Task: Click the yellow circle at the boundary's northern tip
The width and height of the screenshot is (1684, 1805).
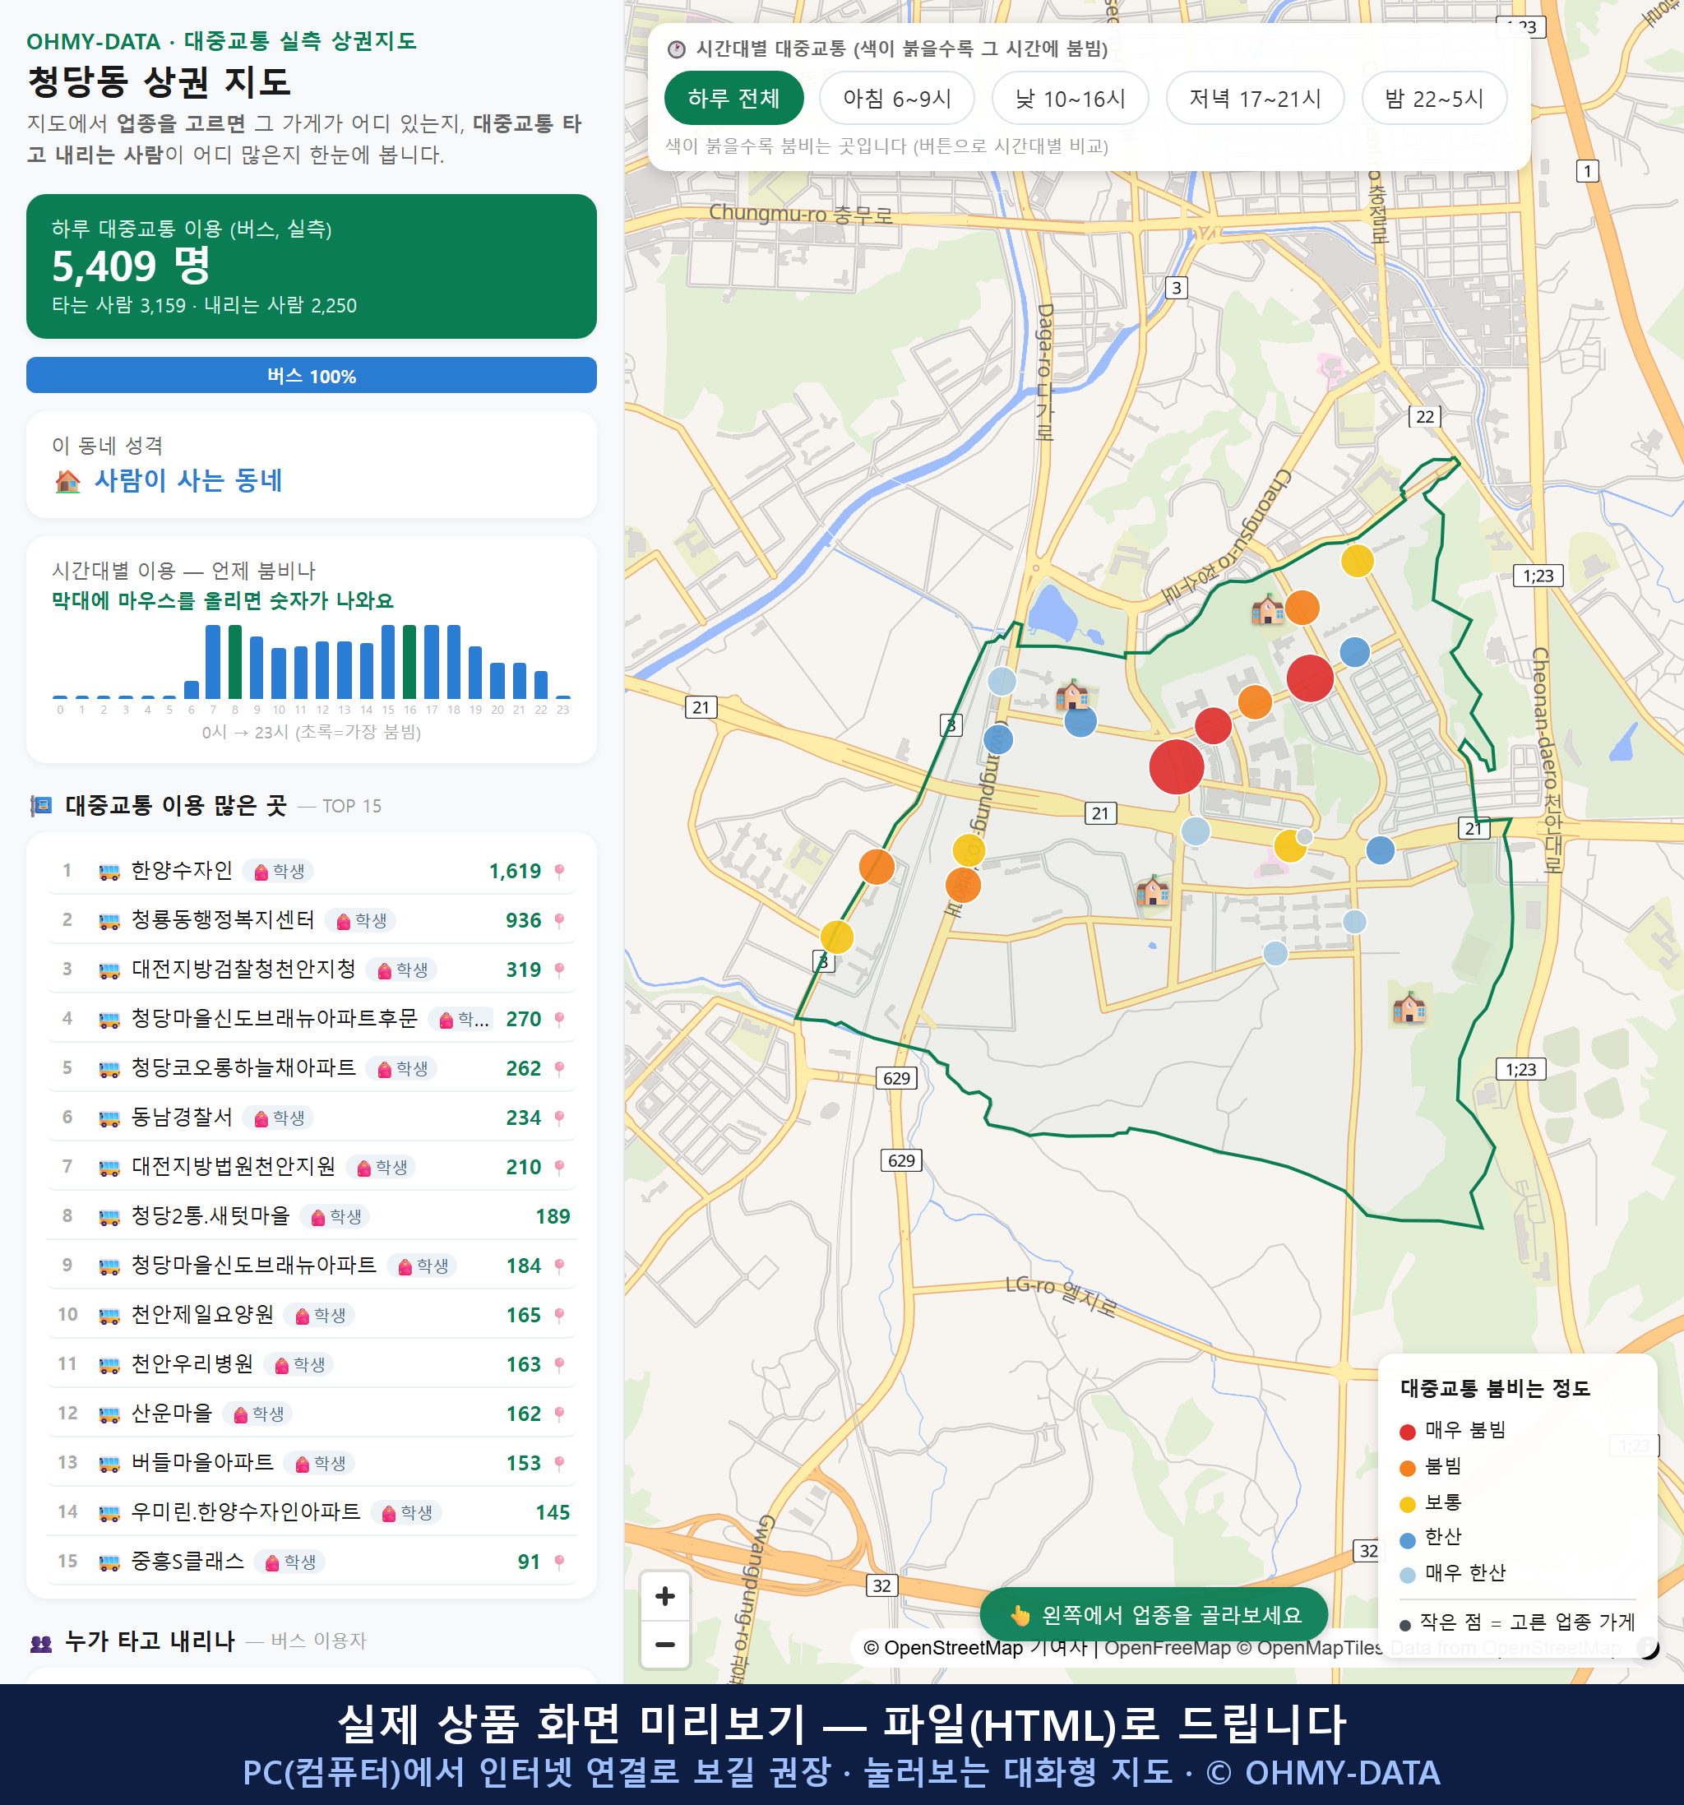Action: tap(1358, 561)
